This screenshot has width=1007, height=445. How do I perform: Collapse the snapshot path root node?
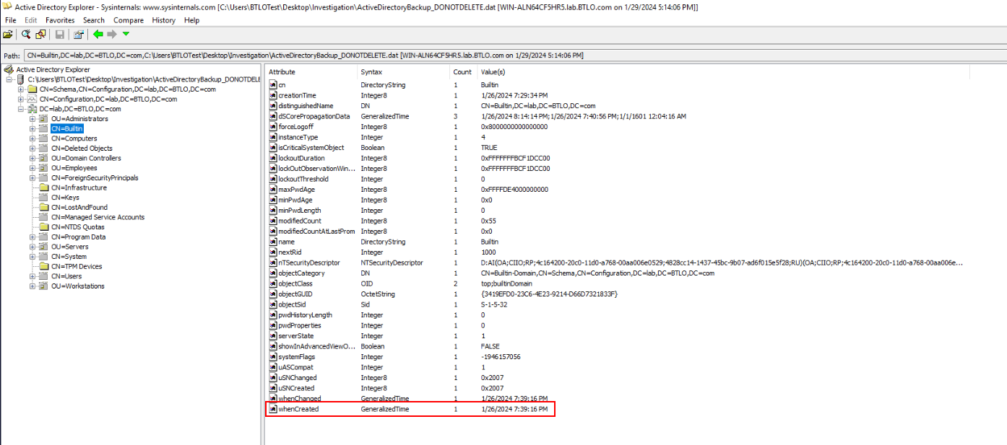click(10, 79)
